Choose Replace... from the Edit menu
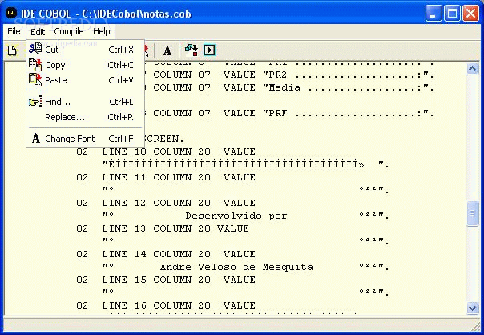Screen dimensions: 484x335 pyautogui.click(x=85, y=117)
